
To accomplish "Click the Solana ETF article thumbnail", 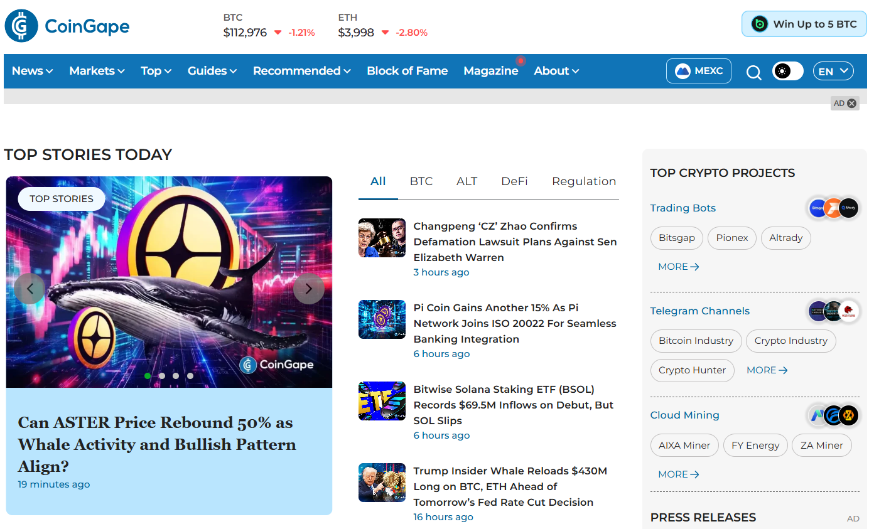I will tap(382, 401).
